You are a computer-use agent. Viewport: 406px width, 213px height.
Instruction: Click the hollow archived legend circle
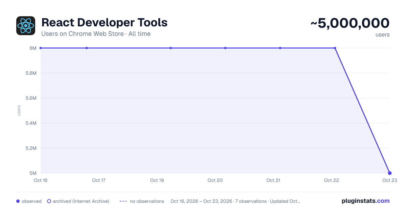[49, 201]
